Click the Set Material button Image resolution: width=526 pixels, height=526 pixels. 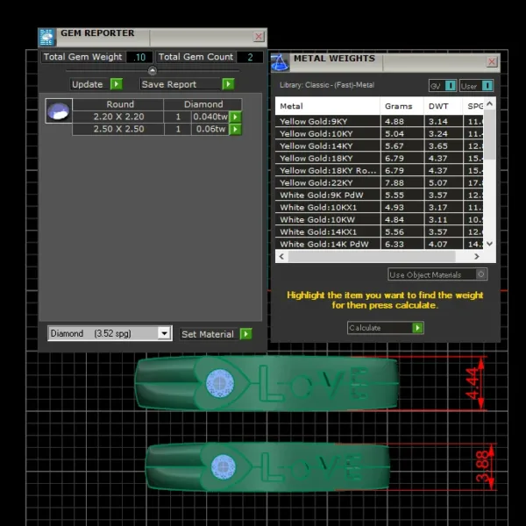point(216,334)
